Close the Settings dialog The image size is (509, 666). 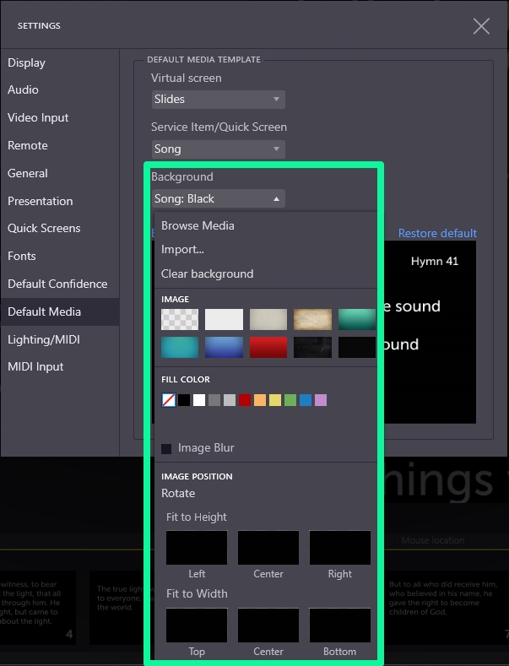(x=481, y=26)
